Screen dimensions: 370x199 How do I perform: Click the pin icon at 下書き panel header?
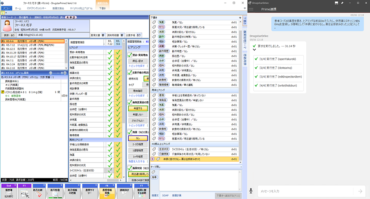[x=240, y=17]
